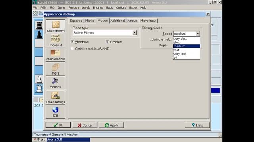
Task: Confirm settings with the Ok button
Action: click(58, 125)
